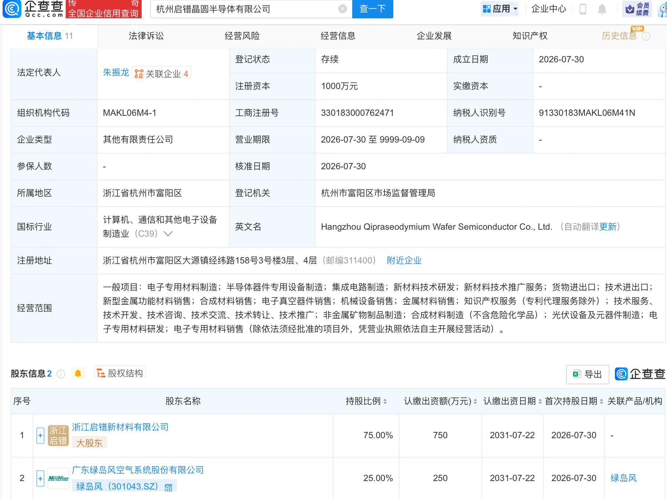Clear the search box with the X icon
The height and width of the screenshot is (499, 667).
(x=343, y=9)
